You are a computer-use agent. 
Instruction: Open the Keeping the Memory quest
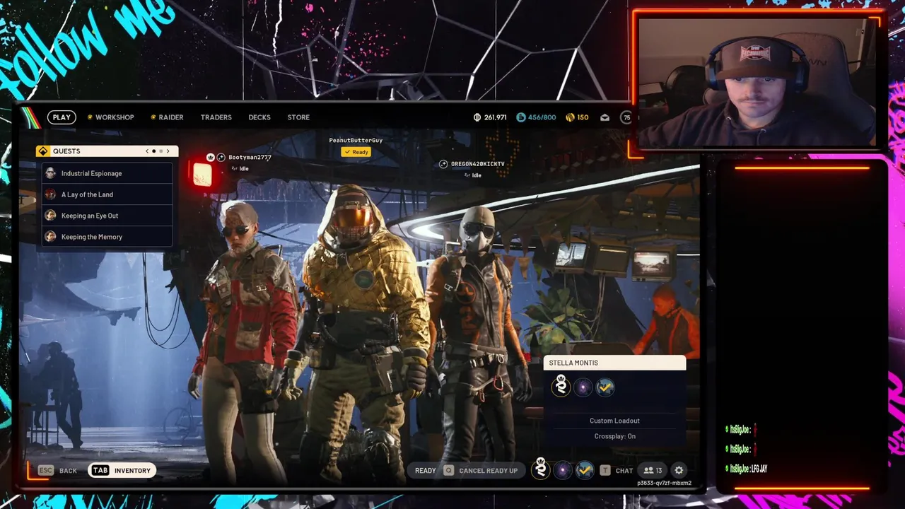(x=107, y=237)
